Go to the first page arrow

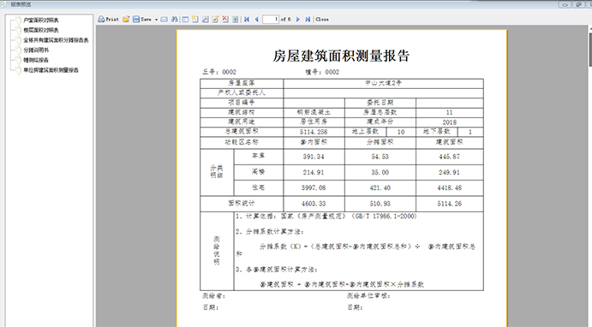point(247,19)
